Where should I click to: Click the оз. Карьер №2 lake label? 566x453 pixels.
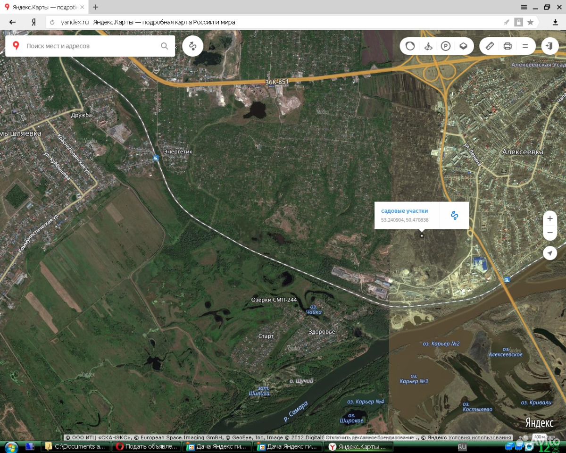point(441,344)
